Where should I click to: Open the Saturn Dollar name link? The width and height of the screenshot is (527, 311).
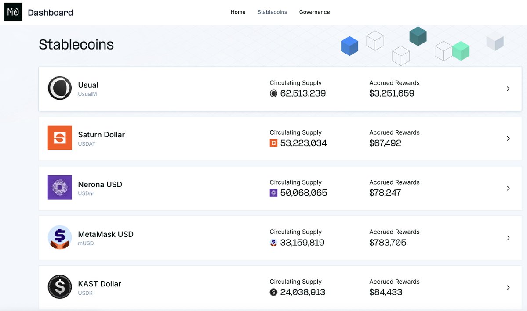click(x=101, y=135)
